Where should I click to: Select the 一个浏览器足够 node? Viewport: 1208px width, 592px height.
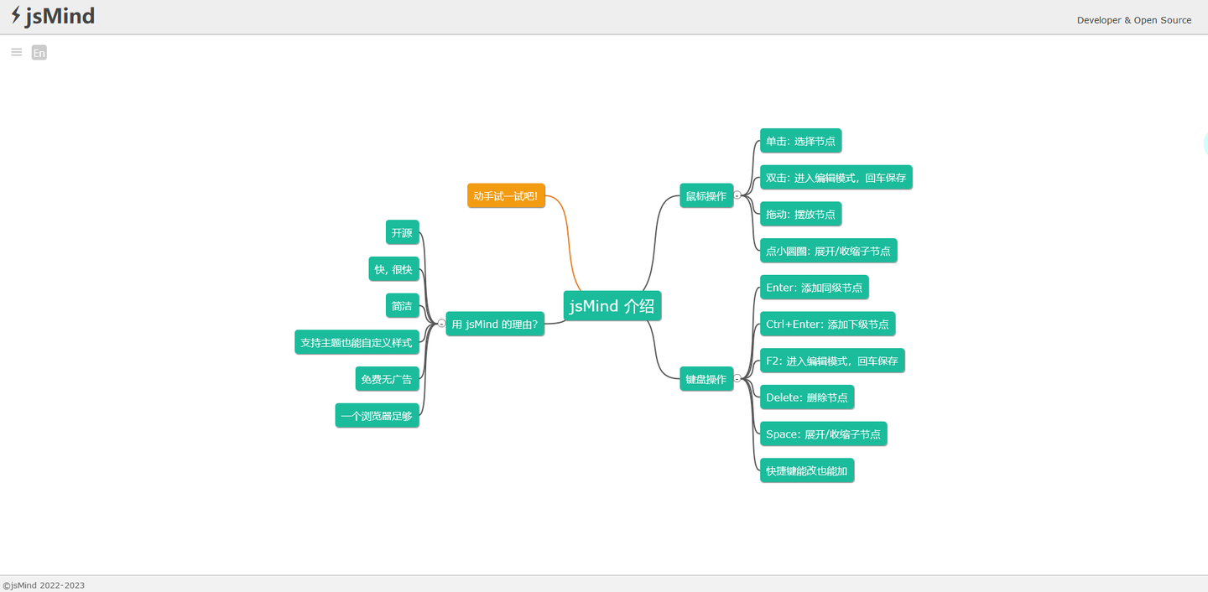tap(377, 416)
